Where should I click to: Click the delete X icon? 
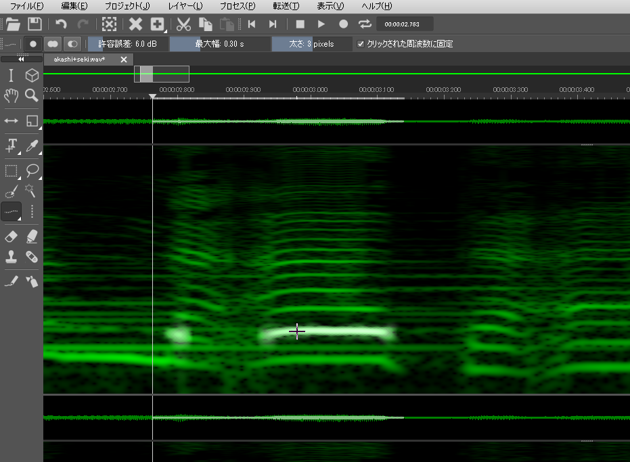135,24
